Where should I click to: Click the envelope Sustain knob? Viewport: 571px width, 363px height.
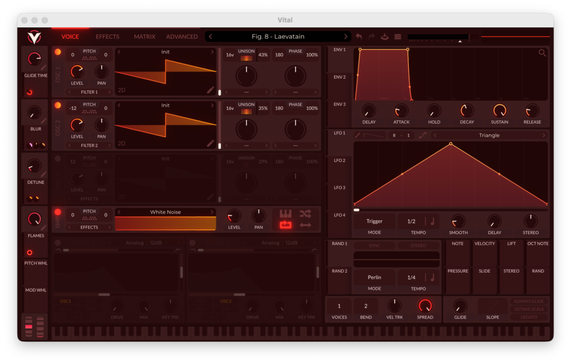click(x=500, y=110)
